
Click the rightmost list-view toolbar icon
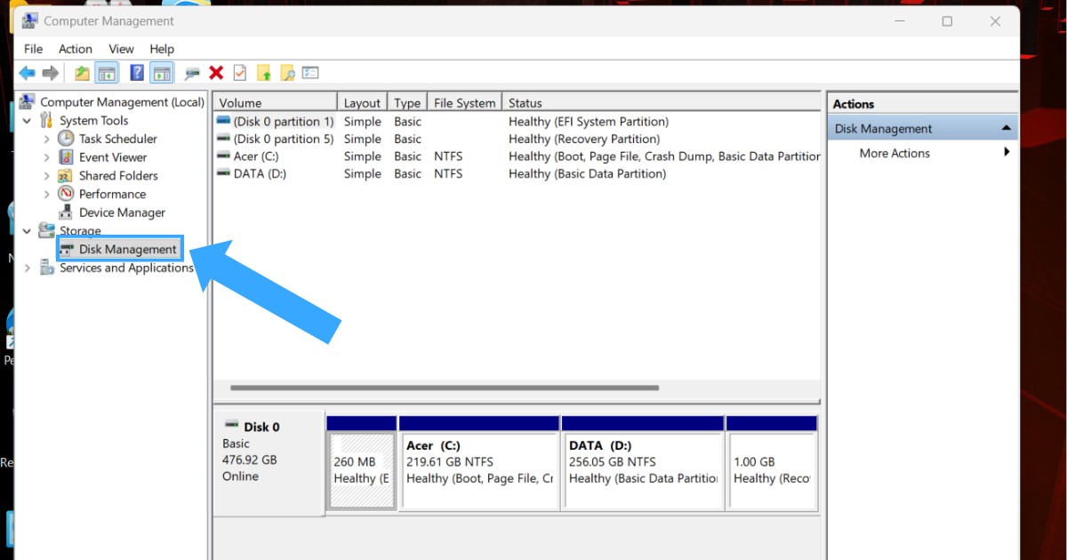click(x=311, y=72)
